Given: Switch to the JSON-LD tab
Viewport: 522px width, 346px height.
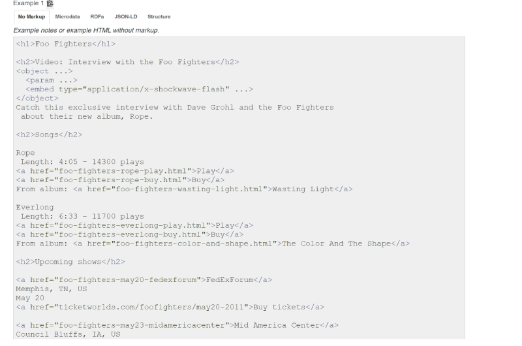Looking at the screenshot, I should tap(126, 17).
